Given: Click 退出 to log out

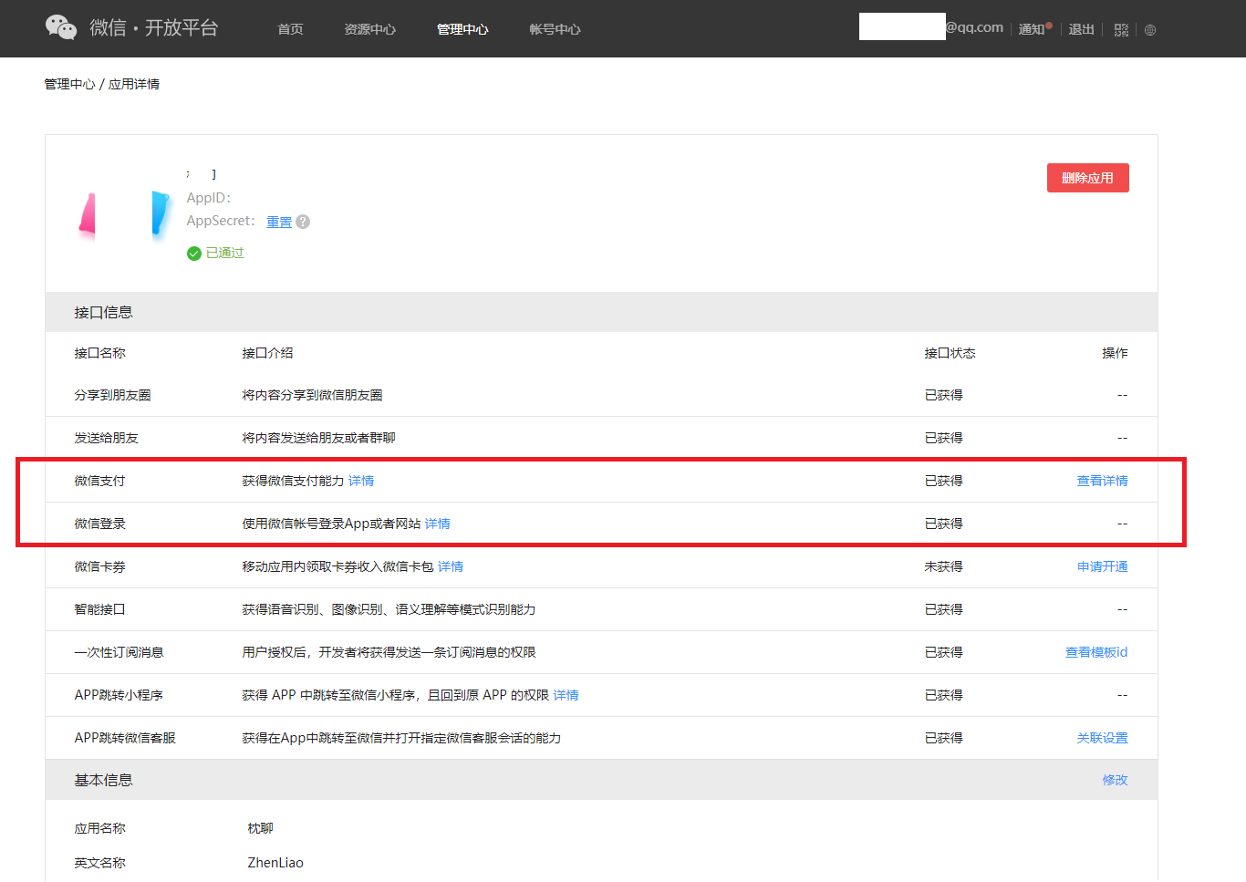Looking at the screenshot, I should coord(1082,29).
